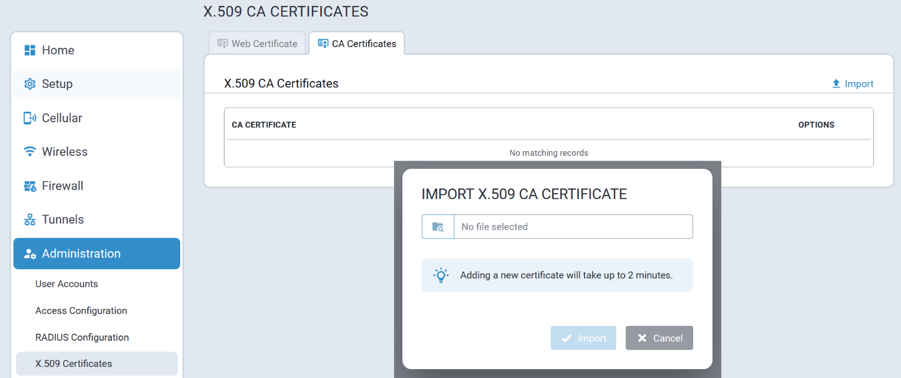Image resolution: width=901 pixels, height=378 pixels.
Task: Go to RADIUS Configuration
Action: 82,337
